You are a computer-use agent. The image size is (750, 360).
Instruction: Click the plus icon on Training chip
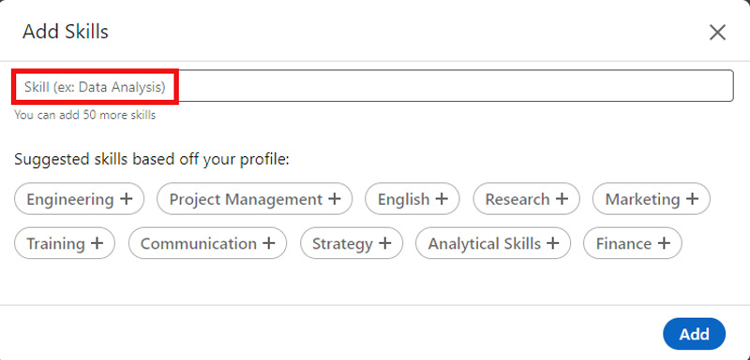click(x=97, y=243)
